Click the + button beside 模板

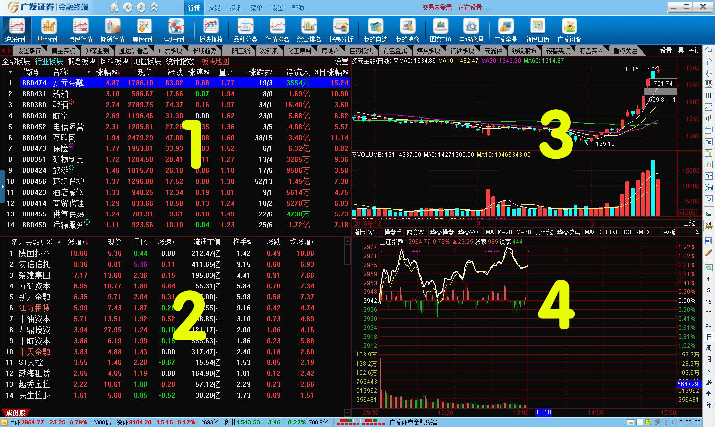coord(681,232)
